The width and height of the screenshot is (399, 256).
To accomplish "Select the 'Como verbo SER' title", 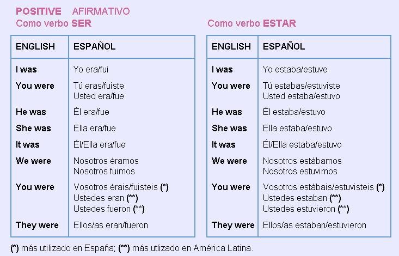I will 53,23.
